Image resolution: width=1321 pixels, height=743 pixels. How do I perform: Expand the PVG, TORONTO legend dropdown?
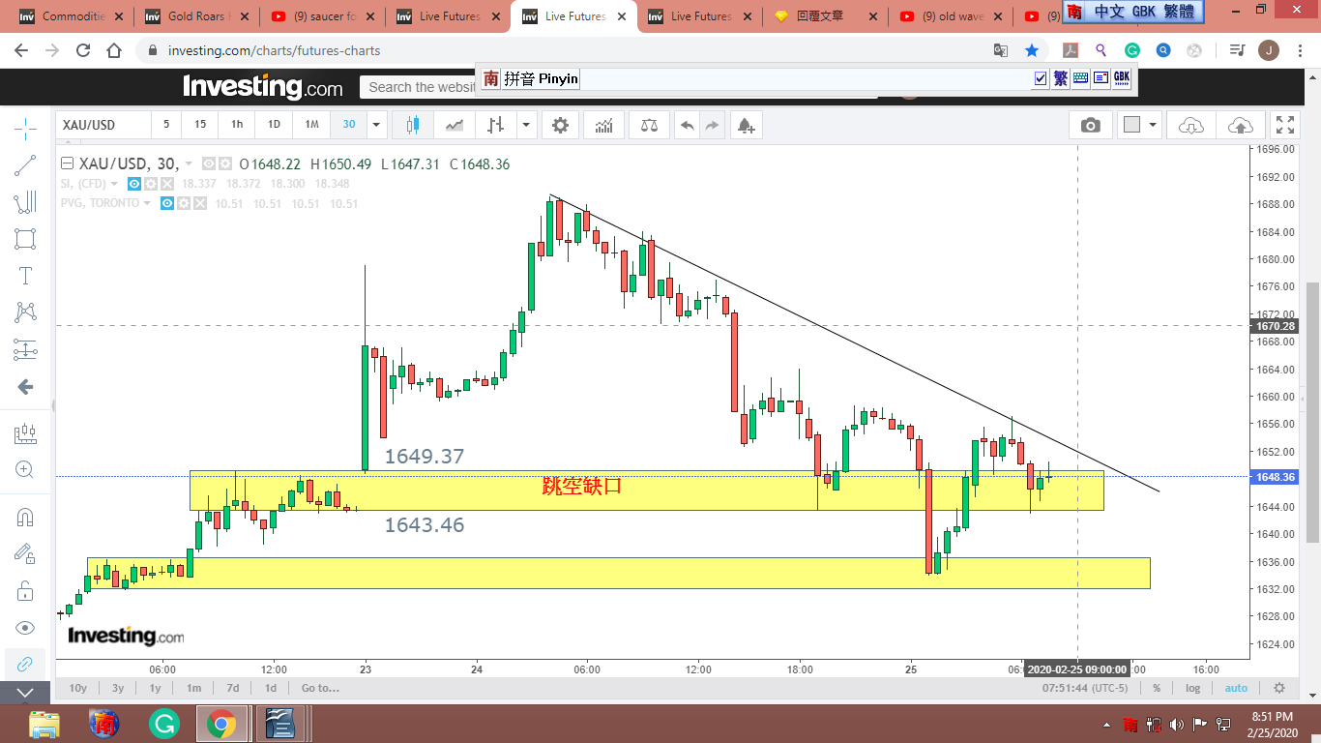(147, 204)
